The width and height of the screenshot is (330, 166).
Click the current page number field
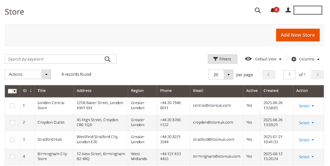click(289, 74)
